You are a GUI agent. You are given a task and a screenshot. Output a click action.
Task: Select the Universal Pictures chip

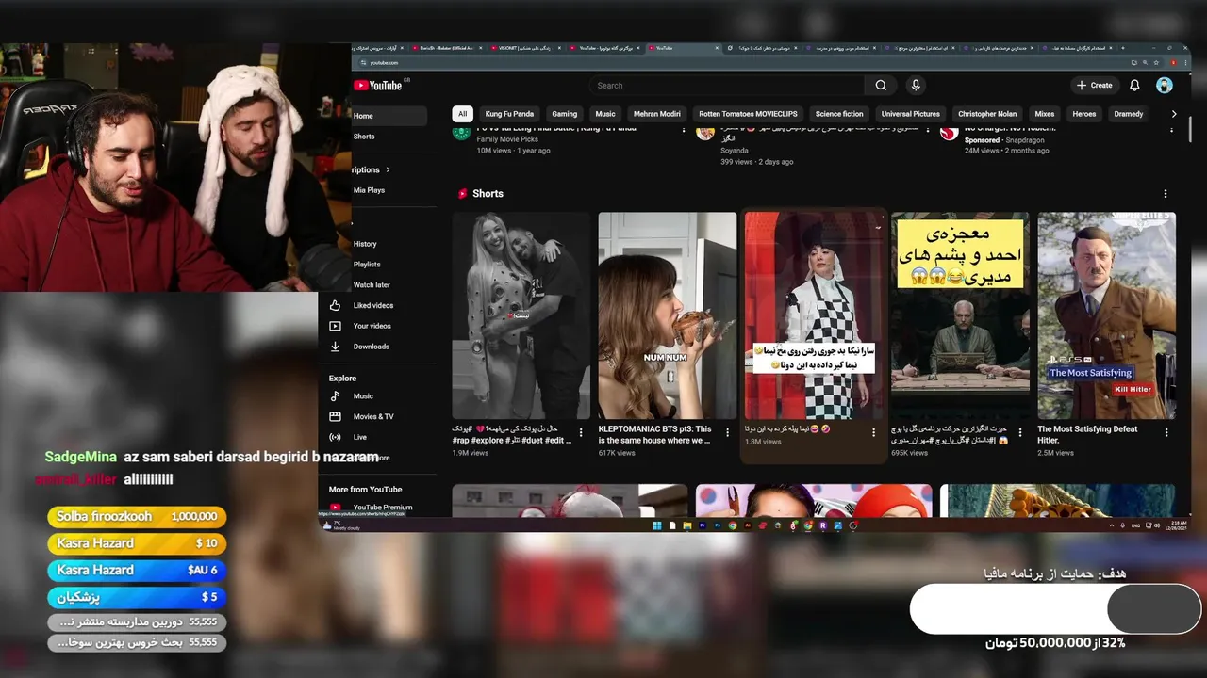tap(910, 114)
